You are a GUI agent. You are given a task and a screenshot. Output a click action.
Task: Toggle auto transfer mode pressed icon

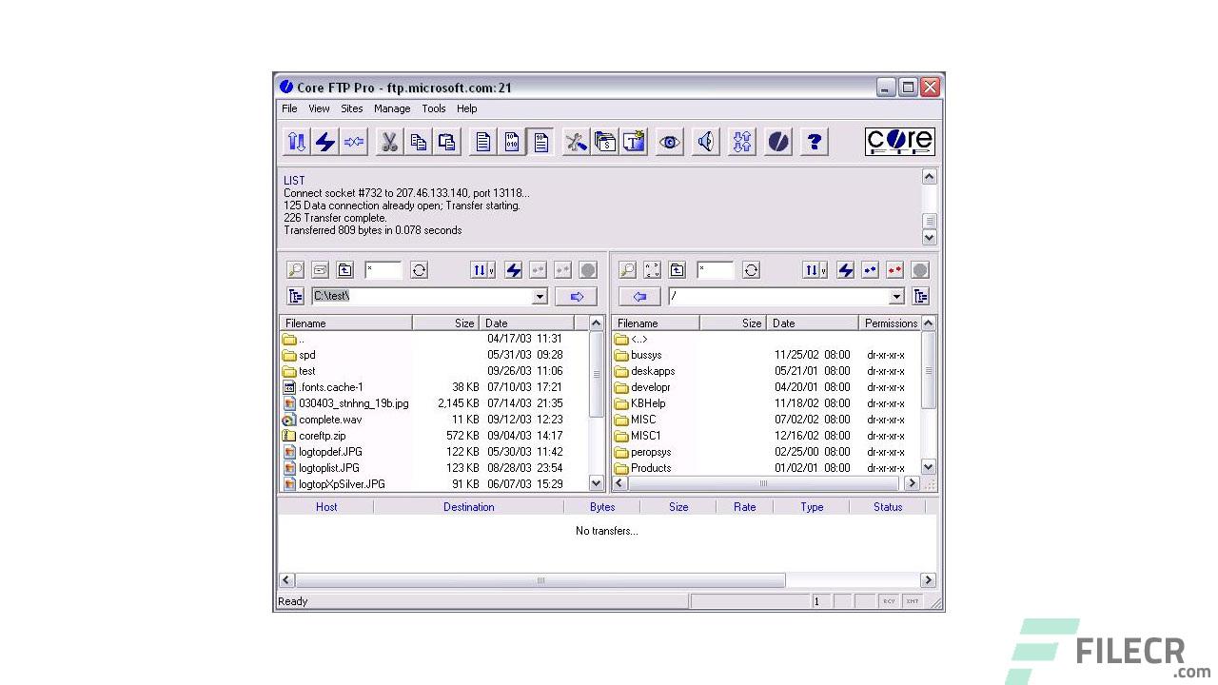pyautogui.click(x=540, y=142)
